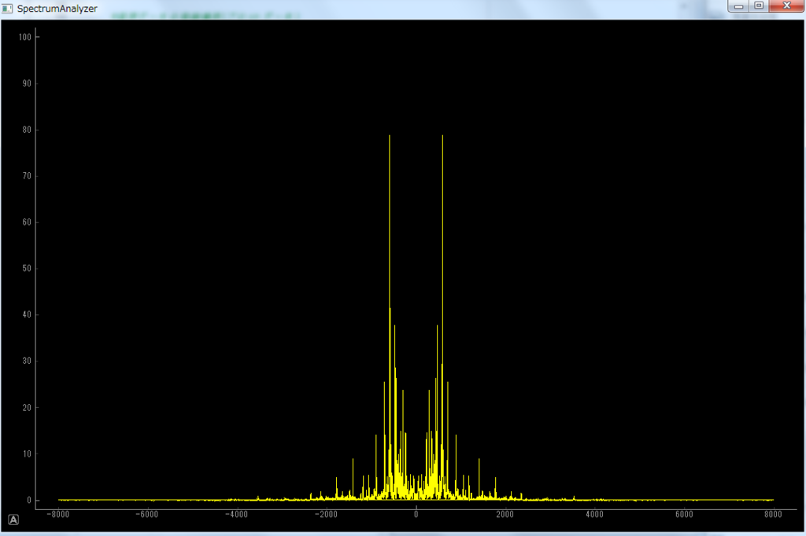Click the y-axis label 100
The height and width of the screenshot is (536, 806).
[x=24, y=37]
